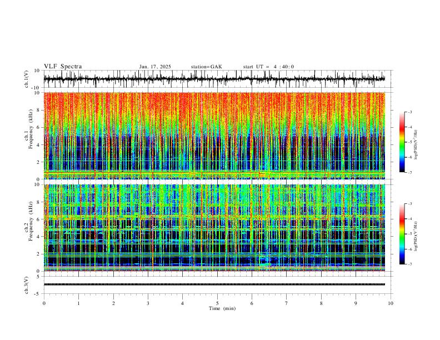Image resolution: width=440 pixels, height=340 pixels.
Task: Click the "-4" tick on lower color bar
Action: click(410, 219)
